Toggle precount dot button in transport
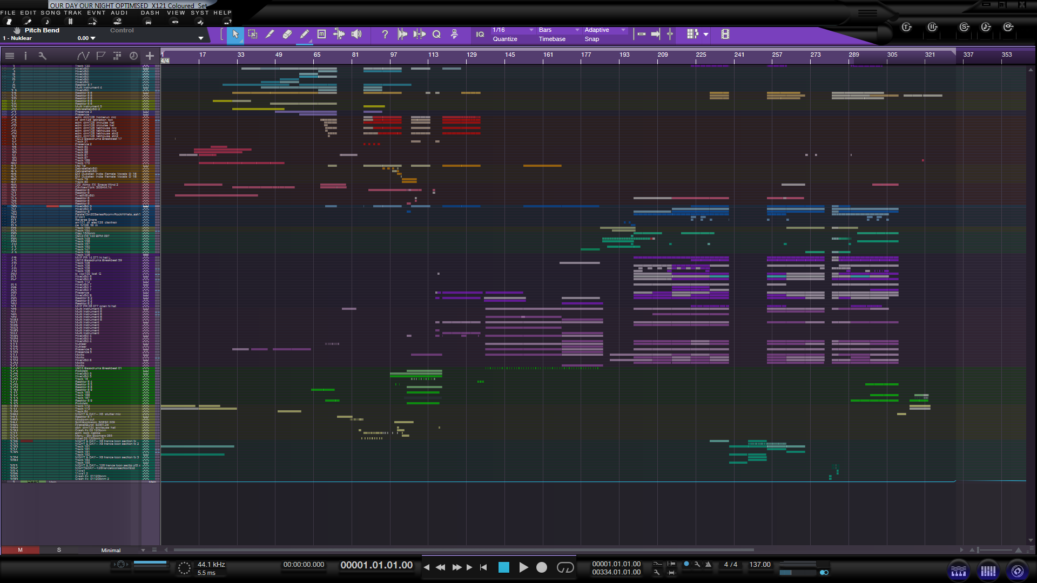1037x583 pixels. [686, 564]
